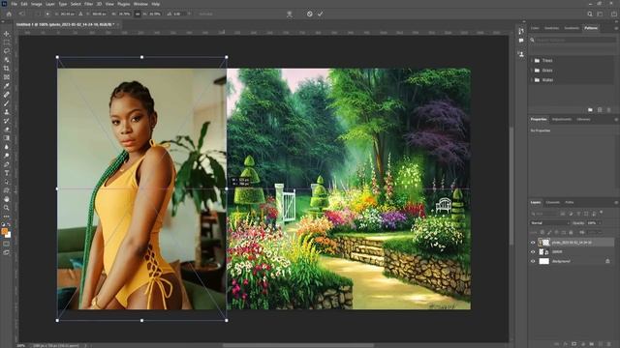Toggle the maintain aspect ratio link button
Viewport: 620px width, 348px height.
pyautogui.click(x=138, y=14)
